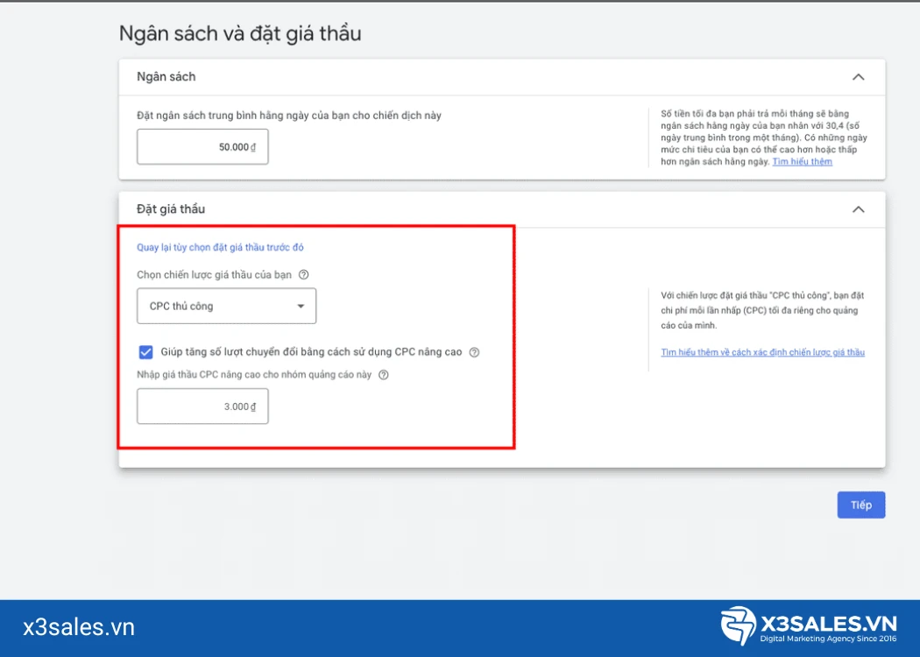
Task: Open the CPC thủ công strategy dropdown
Action: (x=226, y=306)
